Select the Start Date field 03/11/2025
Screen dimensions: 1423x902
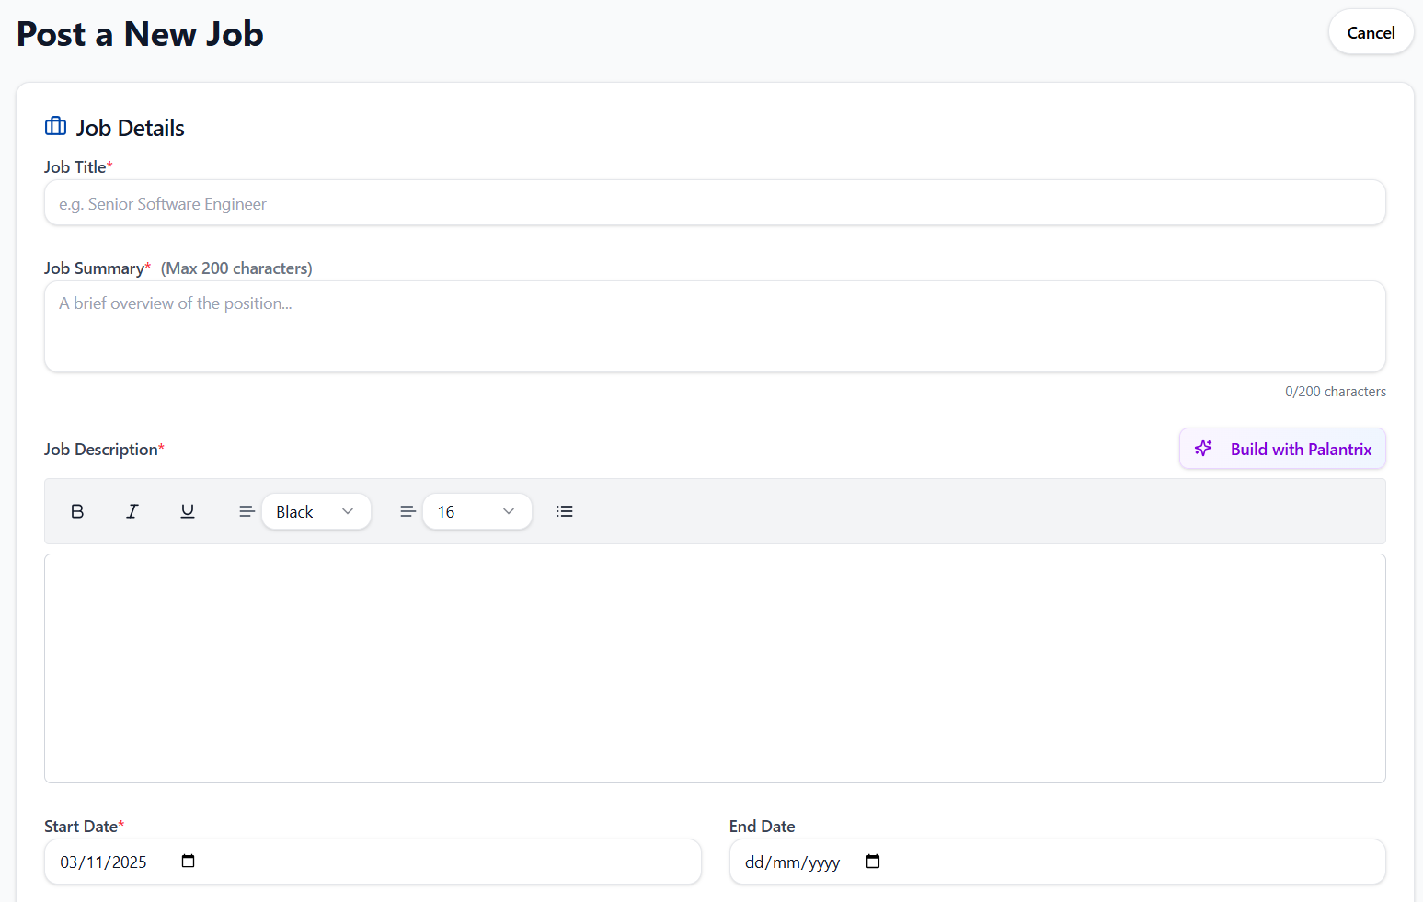tap(373, 862)
